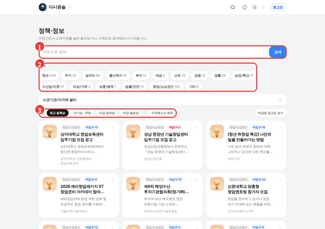Screen dimensions: 325x229
Task: Toggle 지자체소식 제외 filter
Action: point(162,113)
